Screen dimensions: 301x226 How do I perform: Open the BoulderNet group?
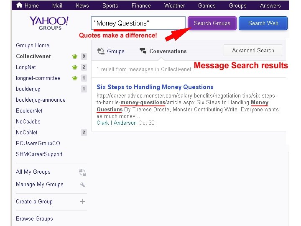(29, 110)
